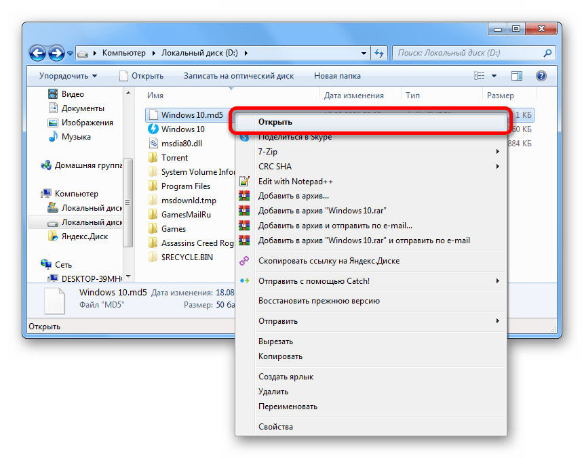
Task: Choose Создать ярлык
Action: click(370, 377)
